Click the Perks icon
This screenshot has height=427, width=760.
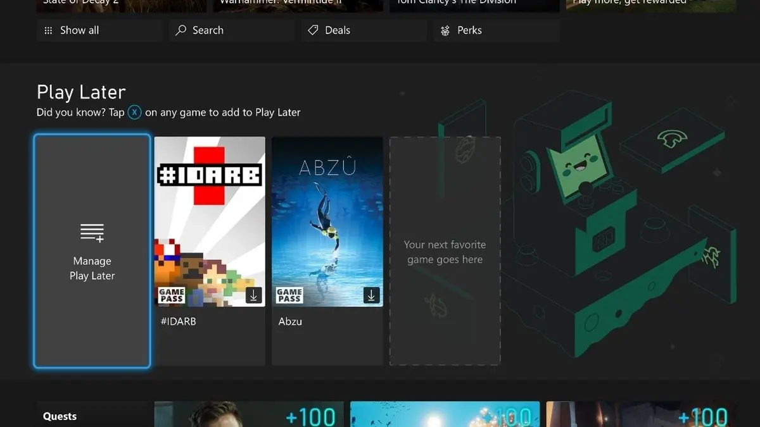[x=445, y=30]
